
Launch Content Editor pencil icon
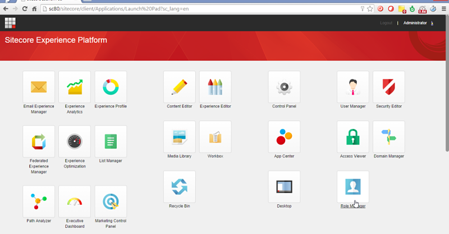(180, 87)
